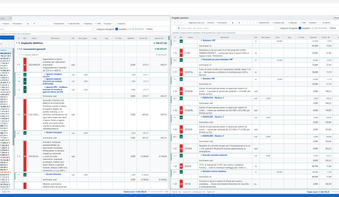
Task: Open Descrizione Ridotta dropdown in left panel
Action: coord(156,29)
